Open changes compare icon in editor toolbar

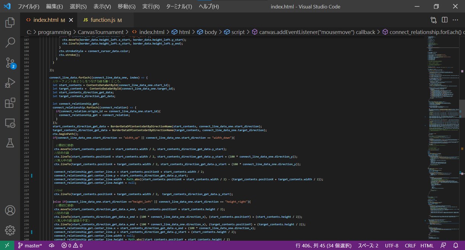434,20
